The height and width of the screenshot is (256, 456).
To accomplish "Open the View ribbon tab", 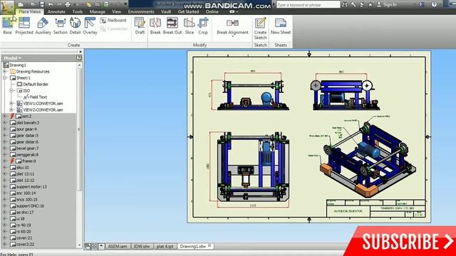I will click(x=116, y=11).
